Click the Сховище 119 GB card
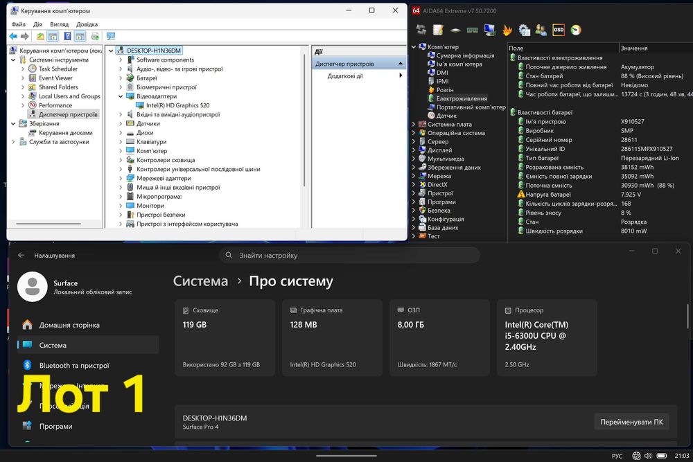The image size is (693, 462). tap(225, 338)
